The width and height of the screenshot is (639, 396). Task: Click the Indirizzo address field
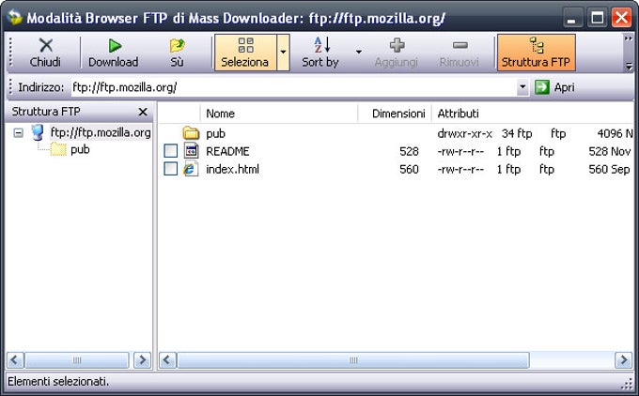293,87
